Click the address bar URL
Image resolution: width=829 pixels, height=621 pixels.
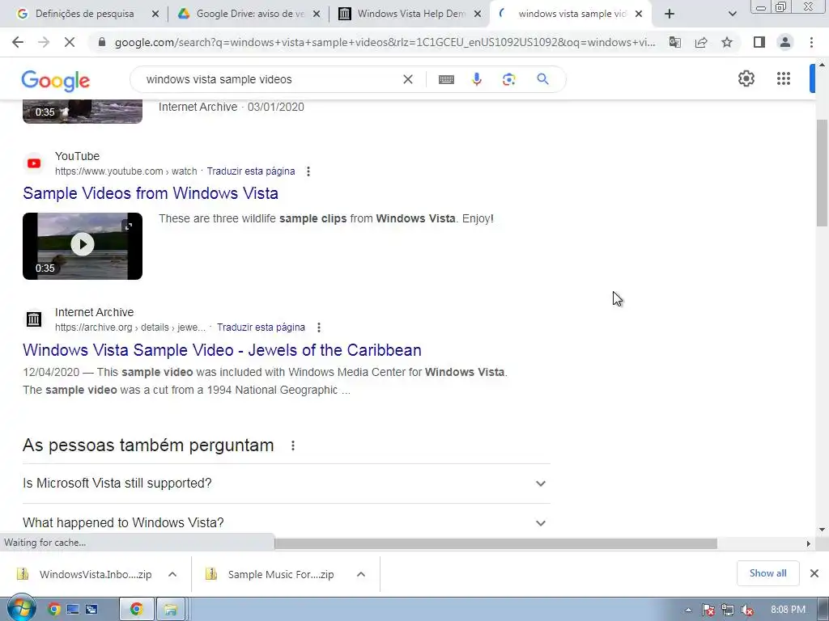385,42
